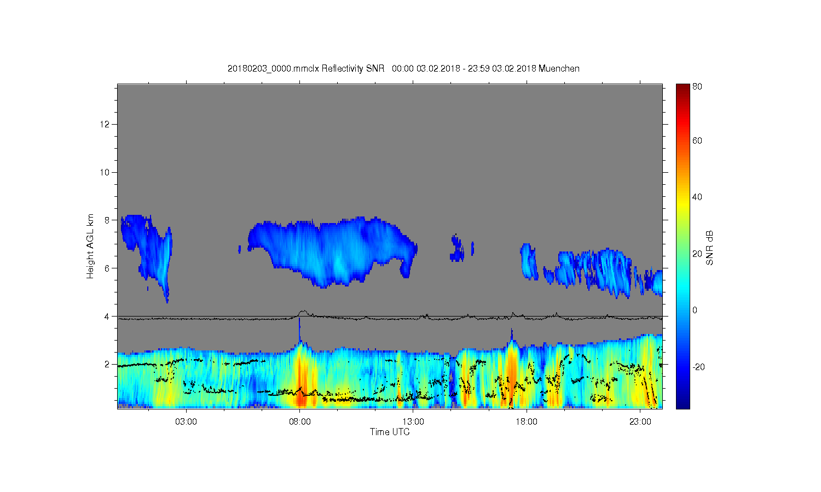
Task: Click the colorbar value 40
Action: click(x=697, y=197)
